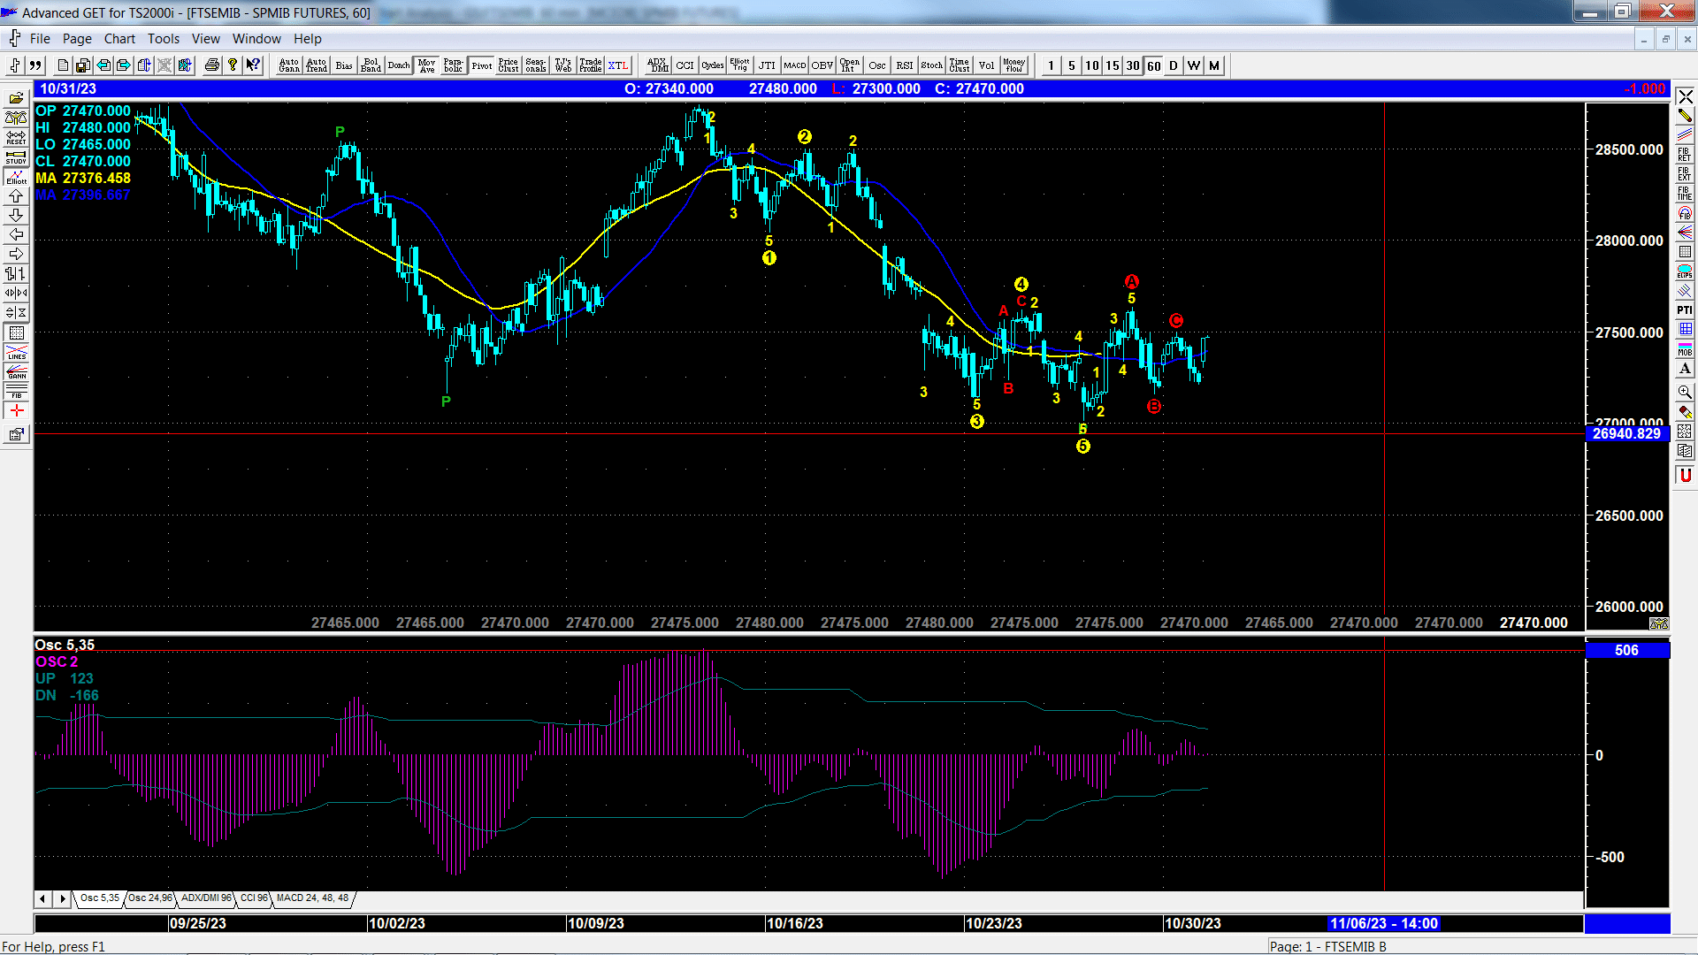Switch to the MACD 24, 48, 48 tab
Image resolution: width=1698 pixels, height=955 pixels.
(x=312, y=898)
